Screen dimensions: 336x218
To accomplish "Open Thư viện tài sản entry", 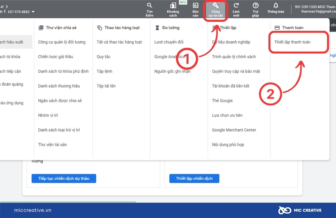I will [x=52, y=145].
